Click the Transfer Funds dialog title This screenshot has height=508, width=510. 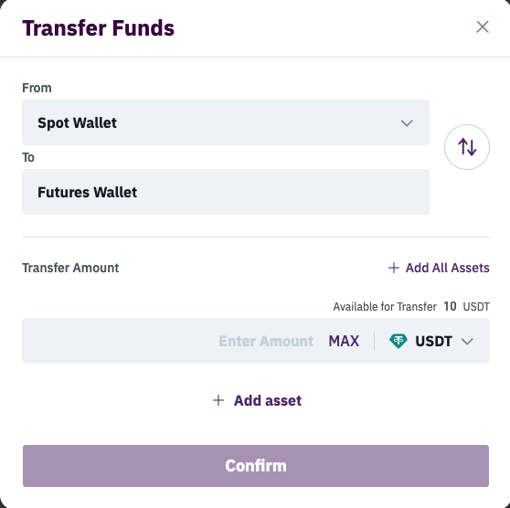pos(98,28)
